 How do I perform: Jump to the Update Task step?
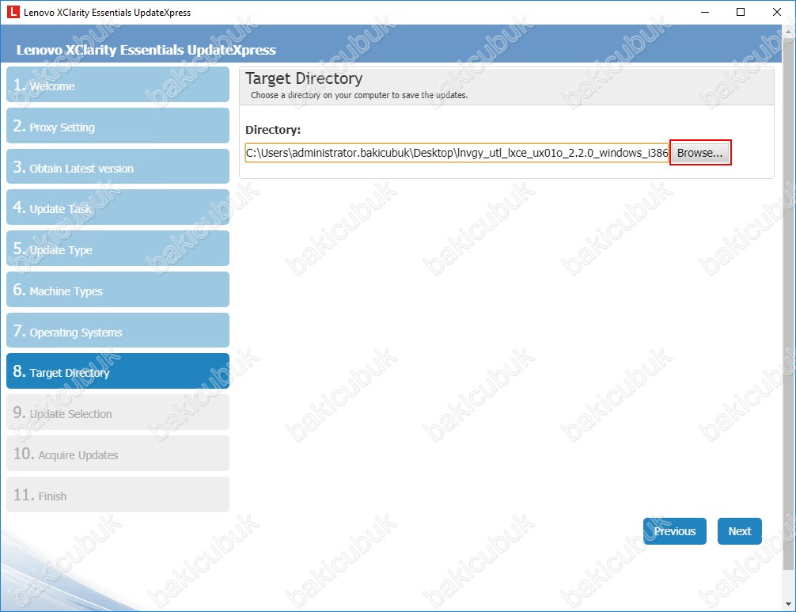tap(117, 209)
